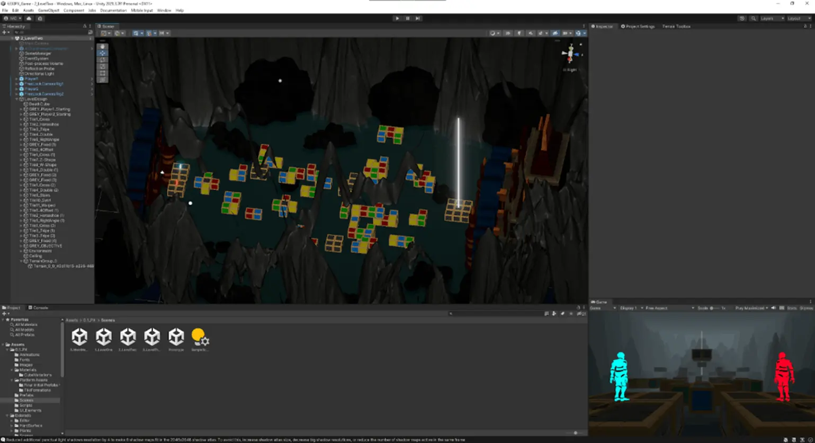Collapse the Materials folder in Project
815x443 pixels.
pyautogui.click(x=12, y=370)
